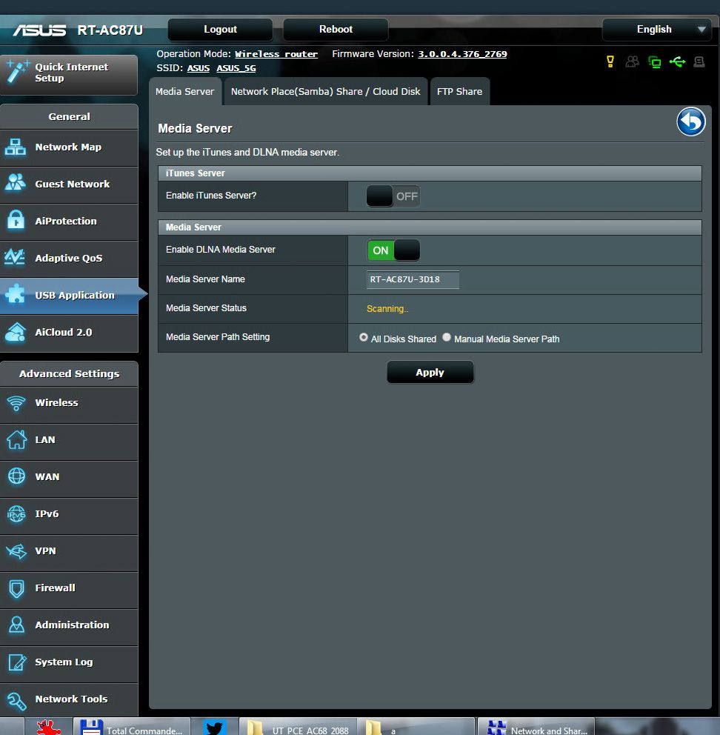Click the Reboot button
The image size is (720, 735).
coord(336,30)
